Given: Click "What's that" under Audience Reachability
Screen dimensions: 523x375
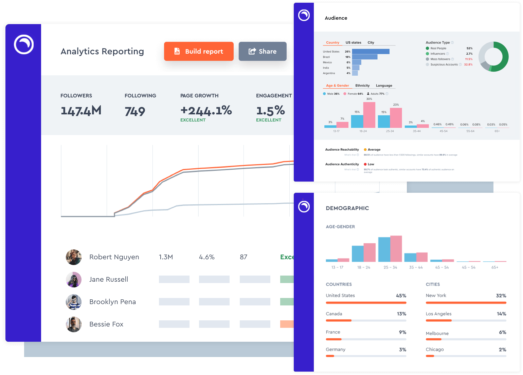Looking at the screenshot, I should click(x=351, y=155).
